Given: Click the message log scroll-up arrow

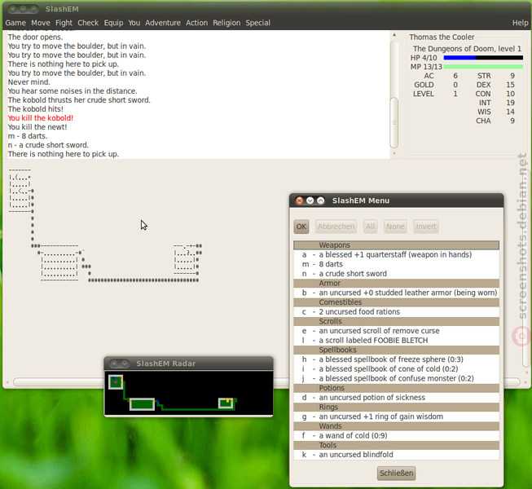Looking at the screenshot, I should pos(394,34).
